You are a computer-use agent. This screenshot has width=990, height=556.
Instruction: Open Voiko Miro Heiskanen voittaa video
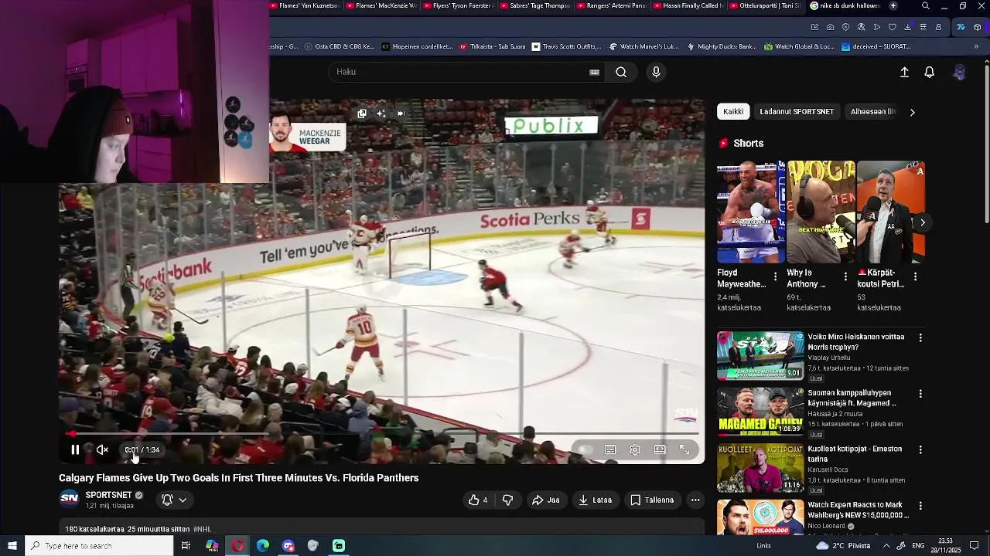(x=760, y=356)
